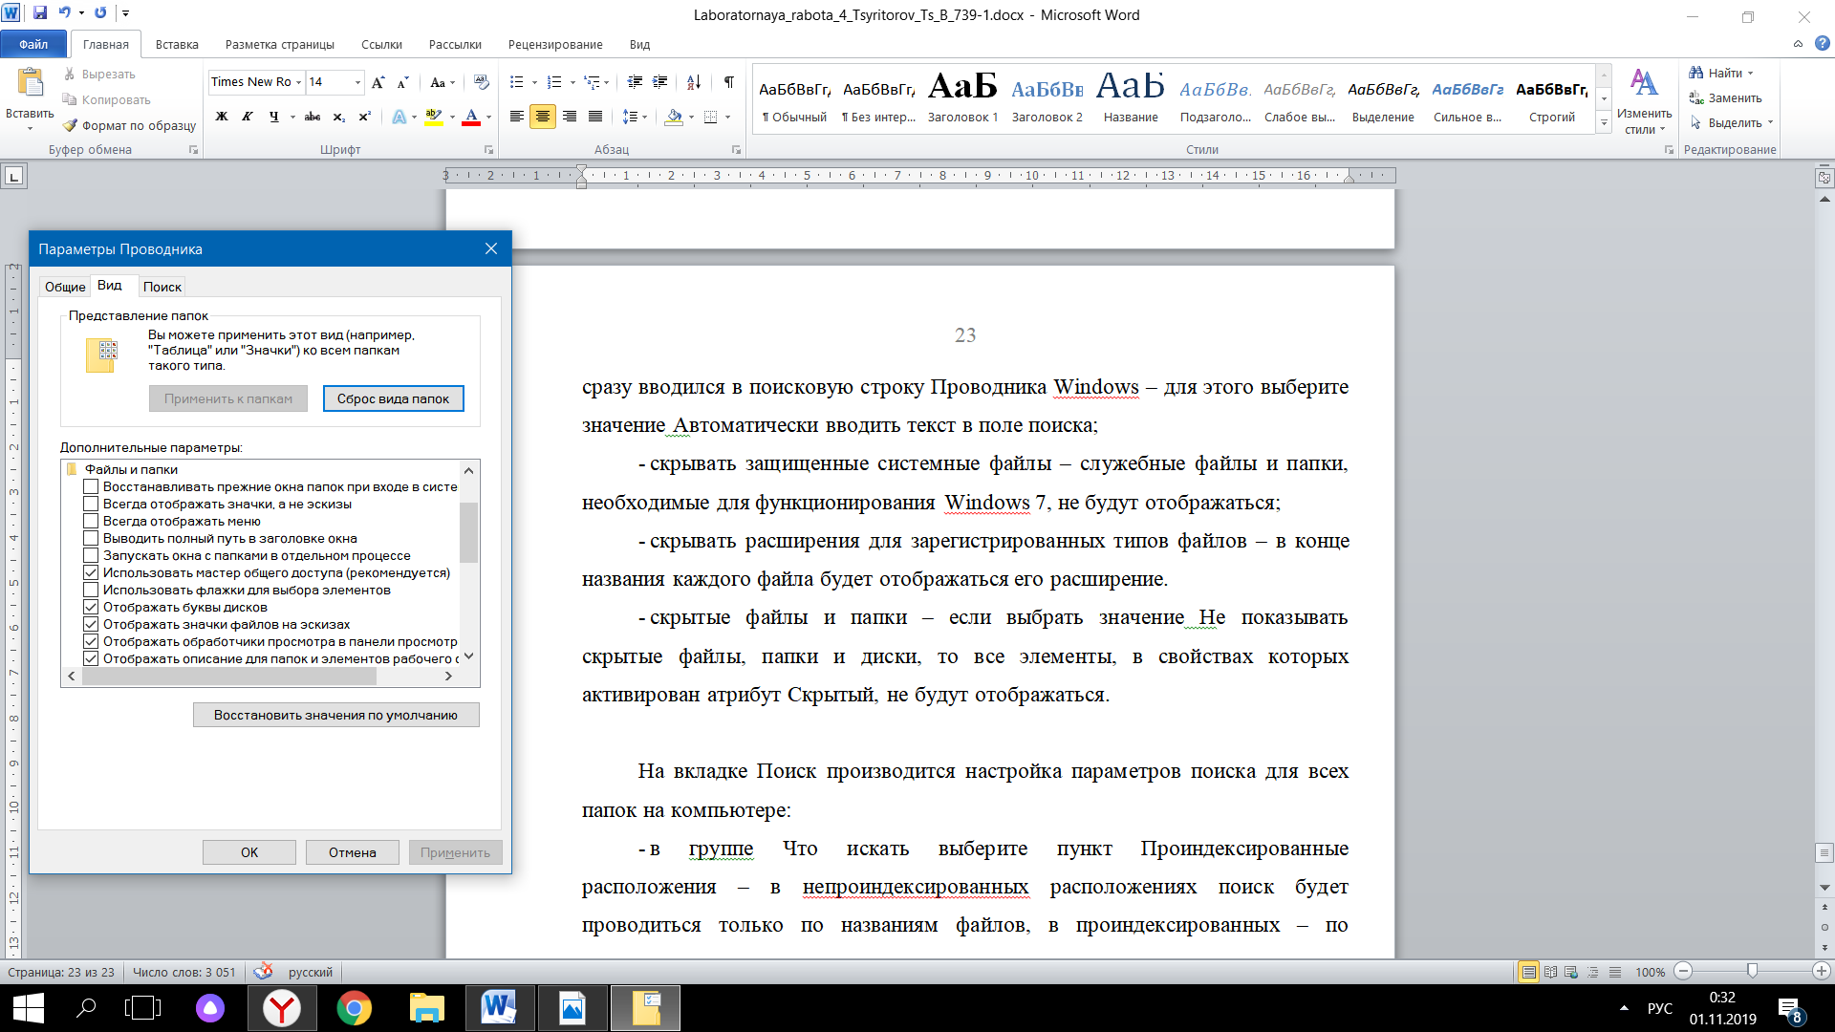Open Найти (Find) dropdown arrow

(1751, 74)
